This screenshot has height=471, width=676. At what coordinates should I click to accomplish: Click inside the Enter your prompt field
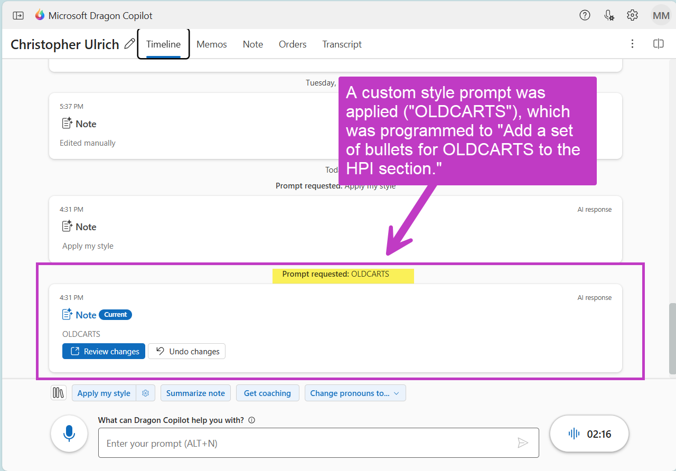pos(317,443)
